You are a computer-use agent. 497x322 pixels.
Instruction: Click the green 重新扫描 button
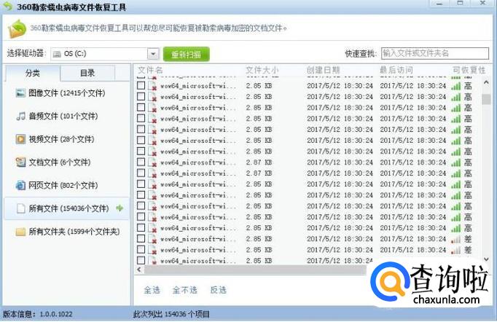click(x=187, y=54)
